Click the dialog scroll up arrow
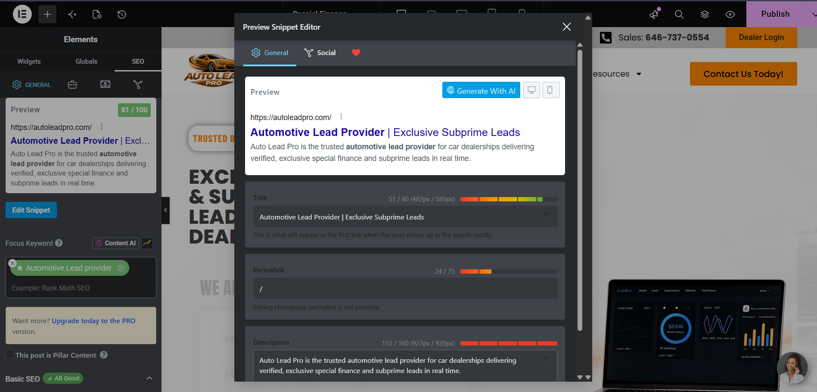The height and width of the screenshot is (392, 817). point(588,18)
